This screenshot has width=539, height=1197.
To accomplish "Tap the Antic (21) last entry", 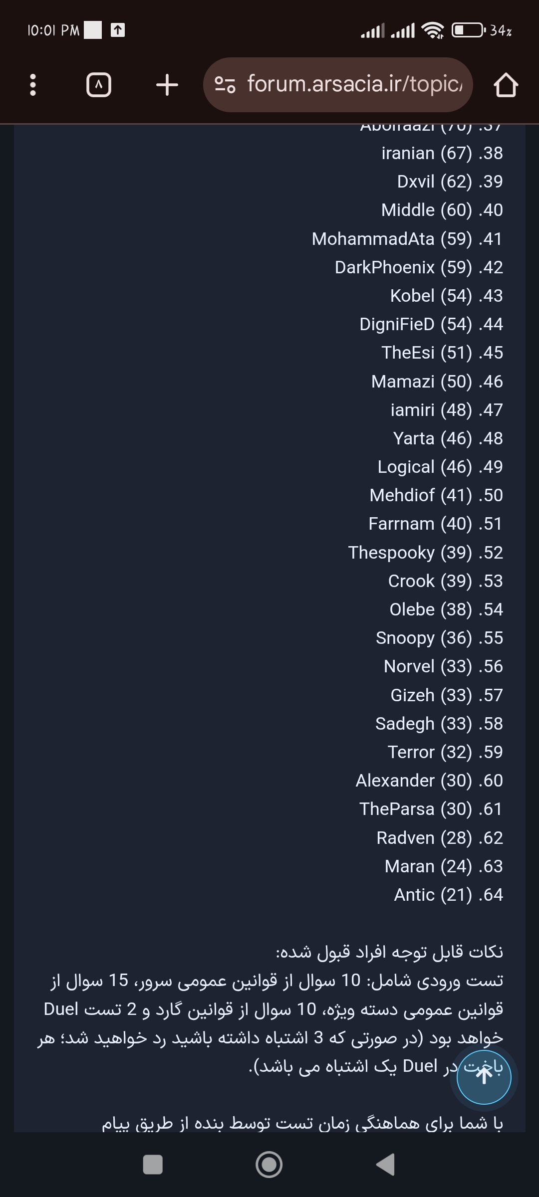I will [x=449, y=895].
